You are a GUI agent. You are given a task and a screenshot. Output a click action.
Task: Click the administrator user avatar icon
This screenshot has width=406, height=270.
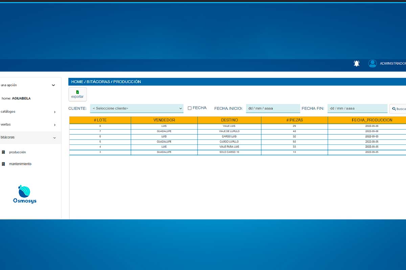click(373, 63)
